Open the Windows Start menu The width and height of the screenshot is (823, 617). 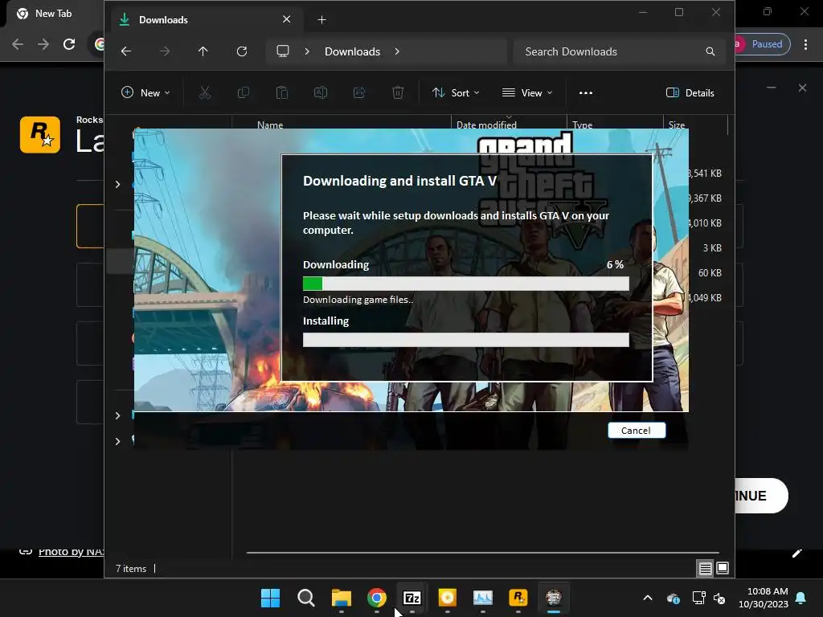coord(270,598)
